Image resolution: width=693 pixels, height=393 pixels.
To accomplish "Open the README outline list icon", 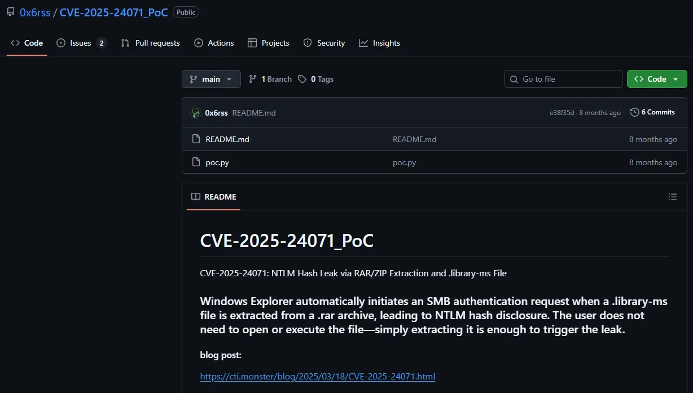I will [672, 197].
